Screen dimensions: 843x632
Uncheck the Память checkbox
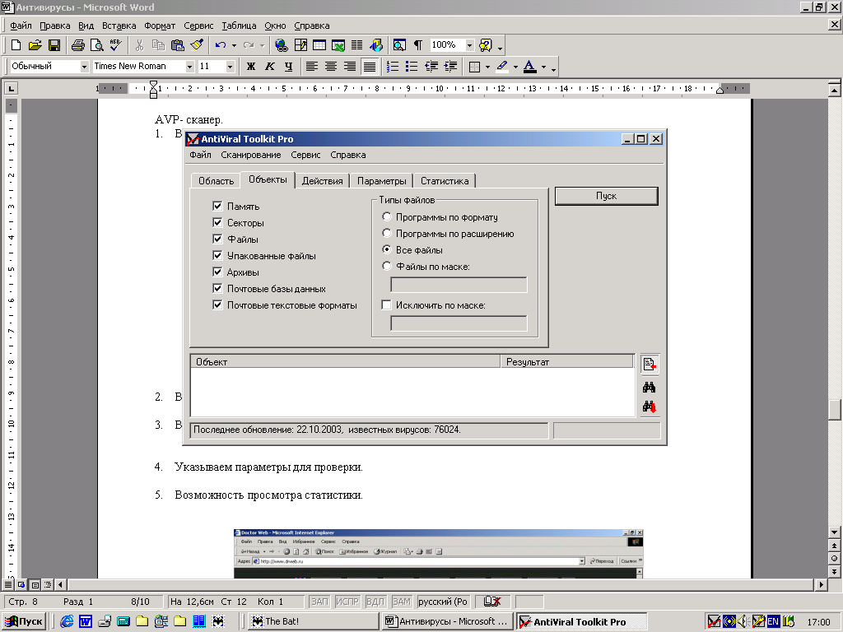pos(217,206)
